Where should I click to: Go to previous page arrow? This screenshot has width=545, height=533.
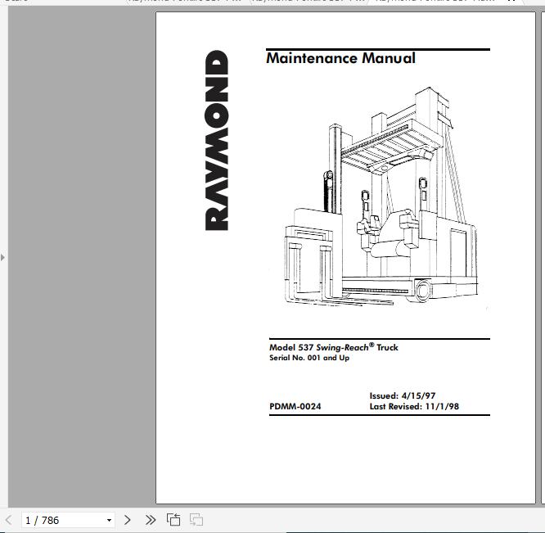pyautogui.click(x=9, y=520)
